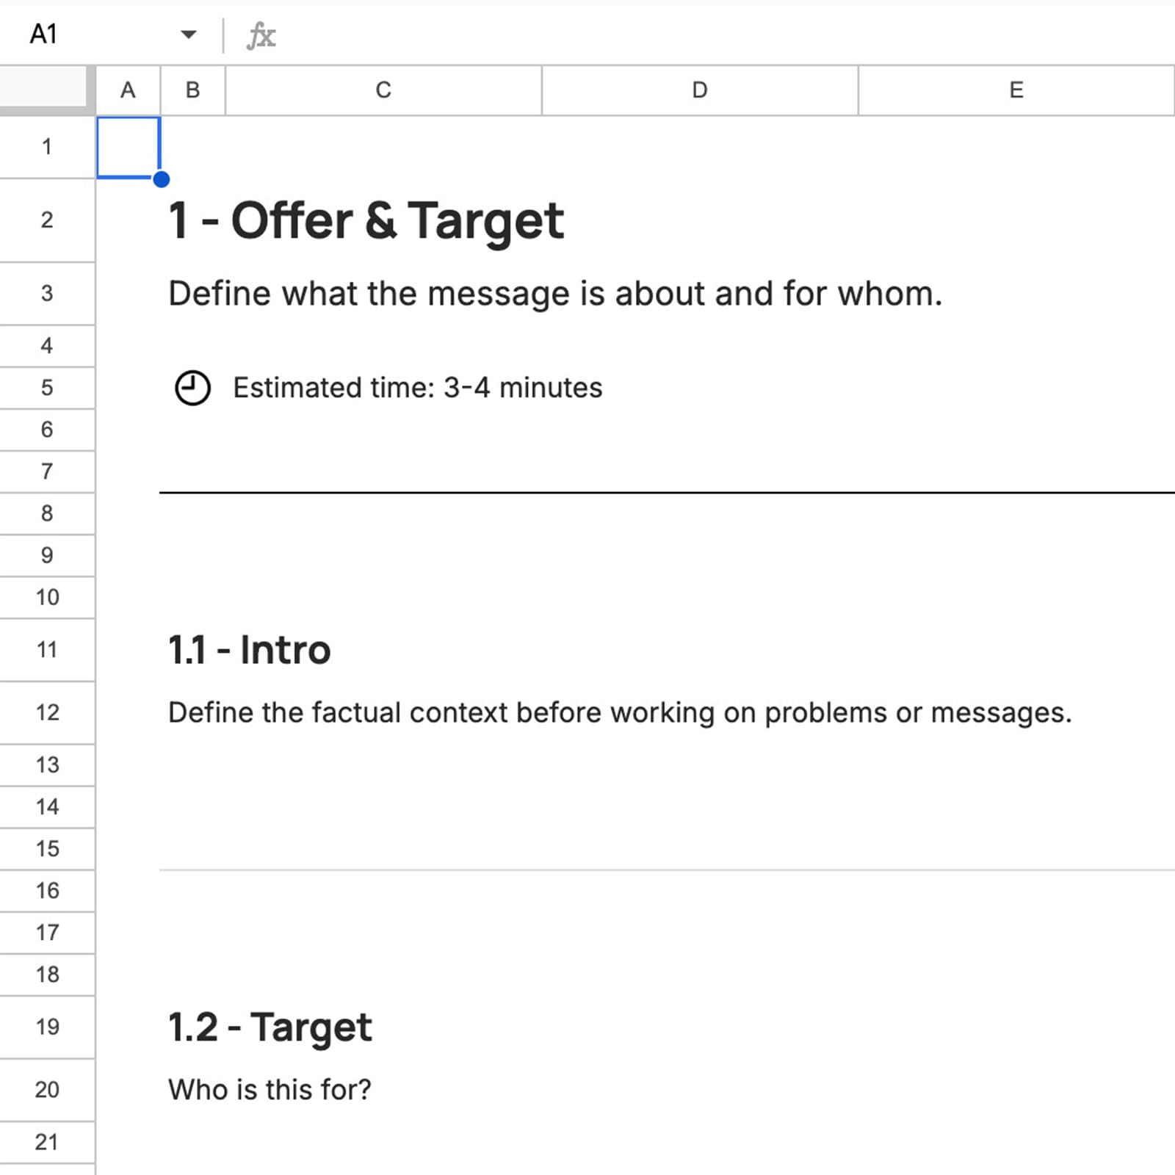Click the 'Define what the message is about' cell
Viewport: 1175px width, 1175px height.
point(556,293)
